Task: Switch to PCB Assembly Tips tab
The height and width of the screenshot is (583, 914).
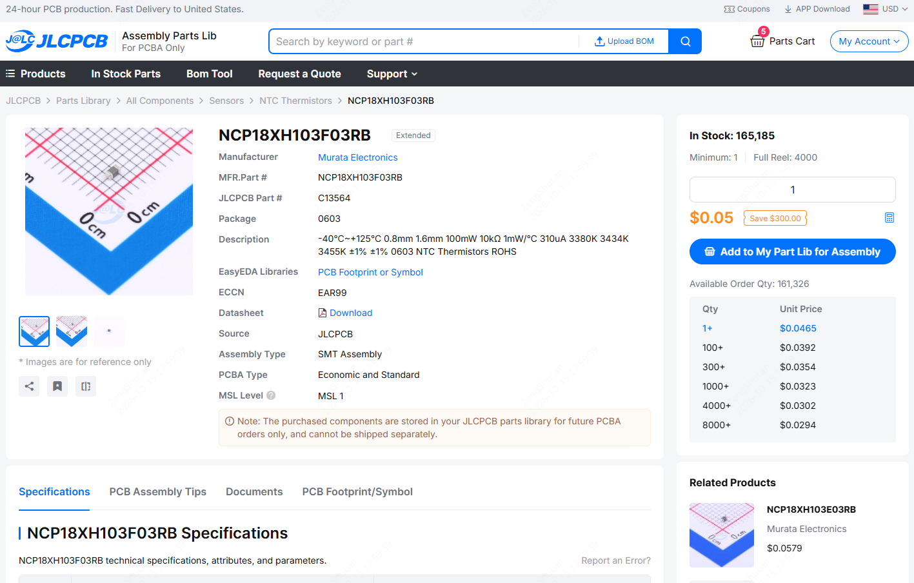Action: point(158,491)
